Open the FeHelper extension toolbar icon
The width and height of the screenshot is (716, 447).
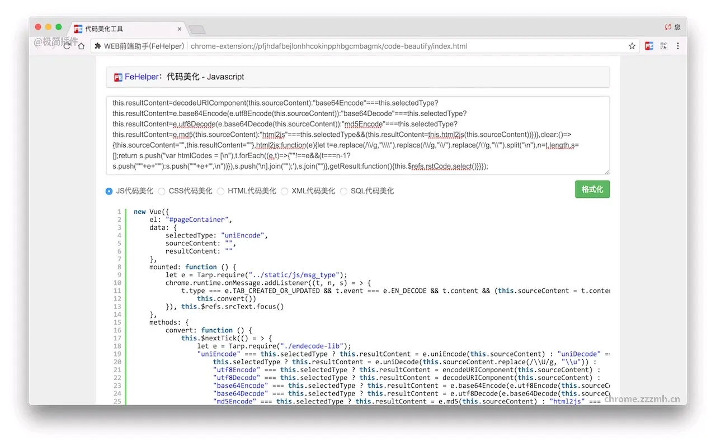pyautogui.click(x=649, y=46)
